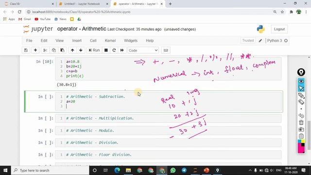Click the Run button
The height and width of the screenshot is (175, 311).
click(94, 50)
